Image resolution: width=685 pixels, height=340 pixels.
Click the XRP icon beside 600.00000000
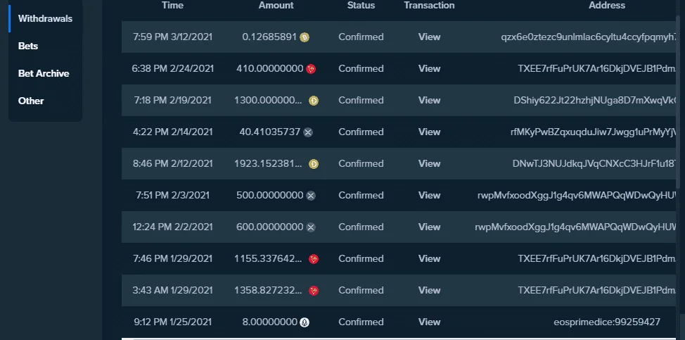point(311,227)
